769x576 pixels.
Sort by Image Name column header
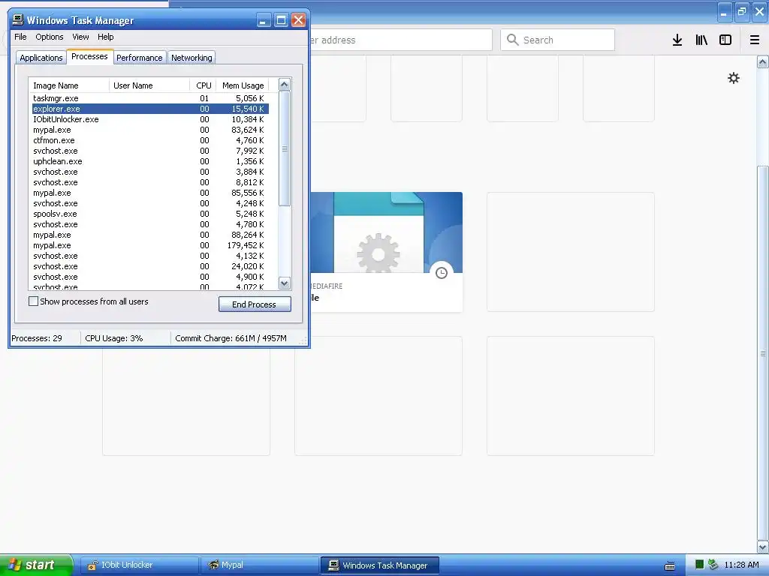pyautogui.click(x=69, y=85)
